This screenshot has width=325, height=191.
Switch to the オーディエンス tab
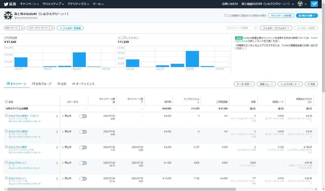coord(83,84)
